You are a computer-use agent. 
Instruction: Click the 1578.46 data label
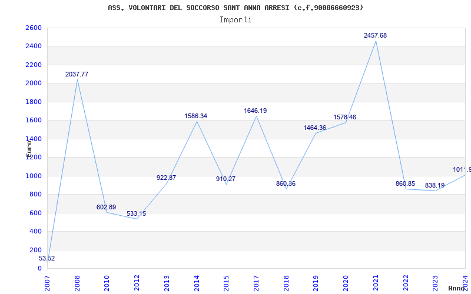345,117
